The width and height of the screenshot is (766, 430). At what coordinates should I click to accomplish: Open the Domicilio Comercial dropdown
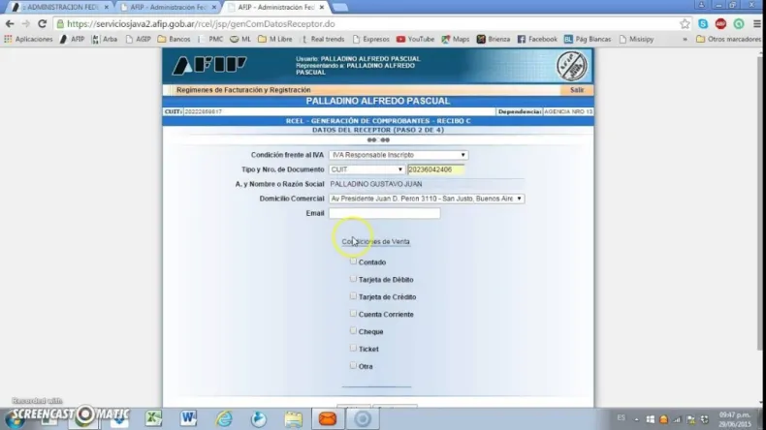(x=427, y=199)
